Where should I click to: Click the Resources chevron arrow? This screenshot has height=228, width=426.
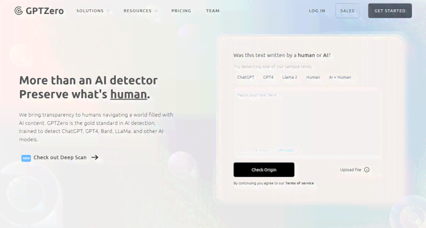click(x=156, y=11)
